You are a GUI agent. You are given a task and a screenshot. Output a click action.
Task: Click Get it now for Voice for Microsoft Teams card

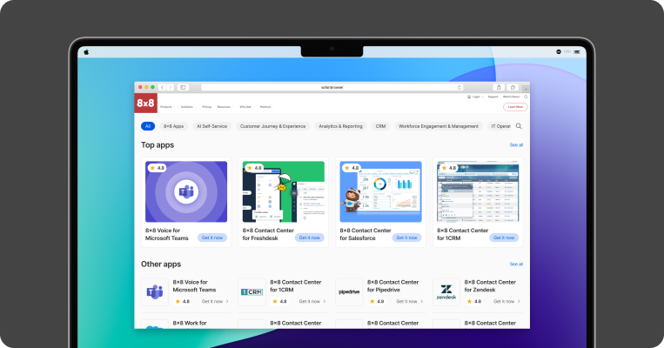[212, 238]
